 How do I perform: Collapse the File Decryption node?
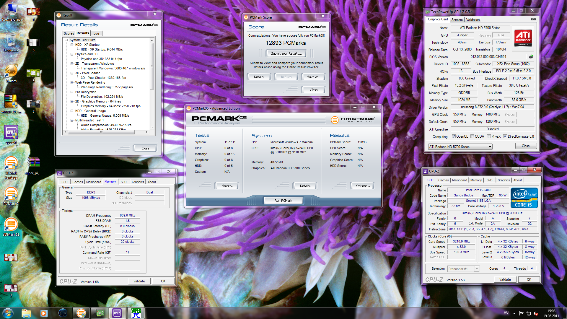coord(72,92)
